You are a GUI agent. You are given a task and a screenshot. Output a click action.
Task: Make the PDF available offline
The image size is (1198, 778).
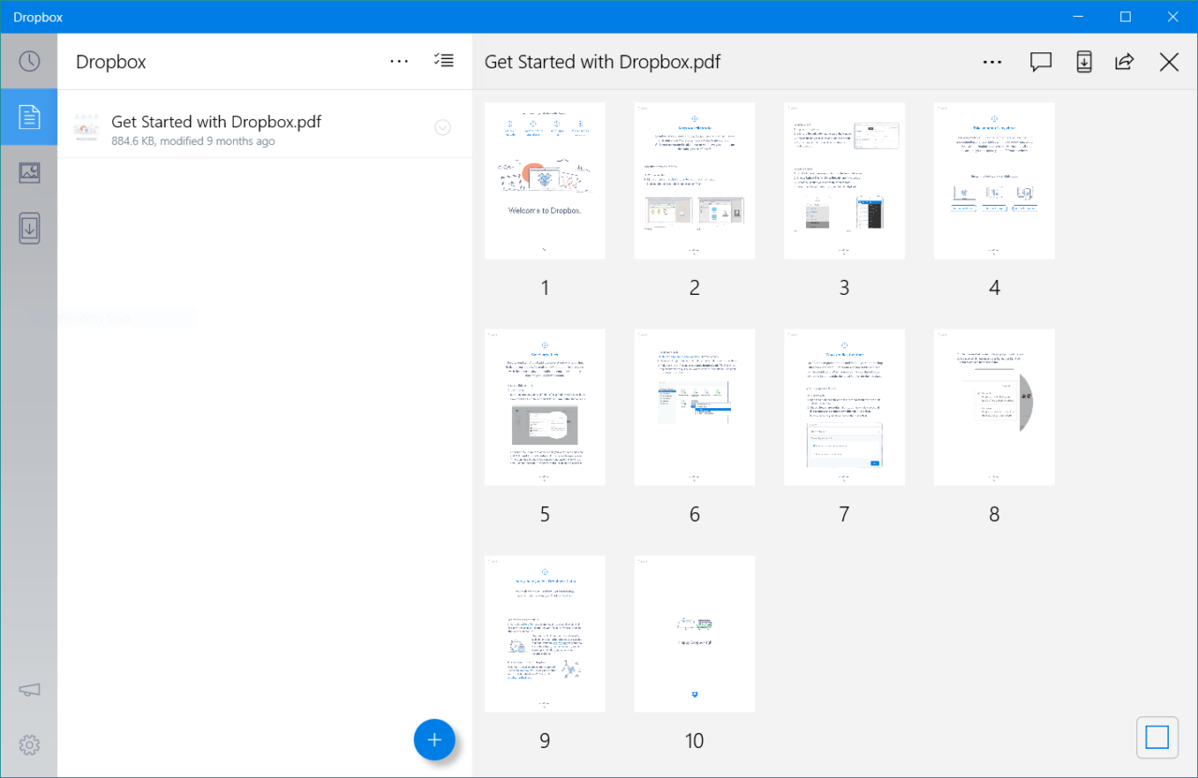[1084, 63]
